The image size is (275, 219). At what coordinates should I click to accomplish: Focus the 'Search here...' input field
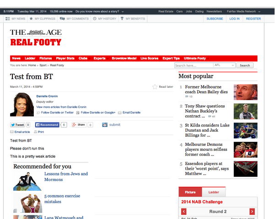tap(194, 65)
